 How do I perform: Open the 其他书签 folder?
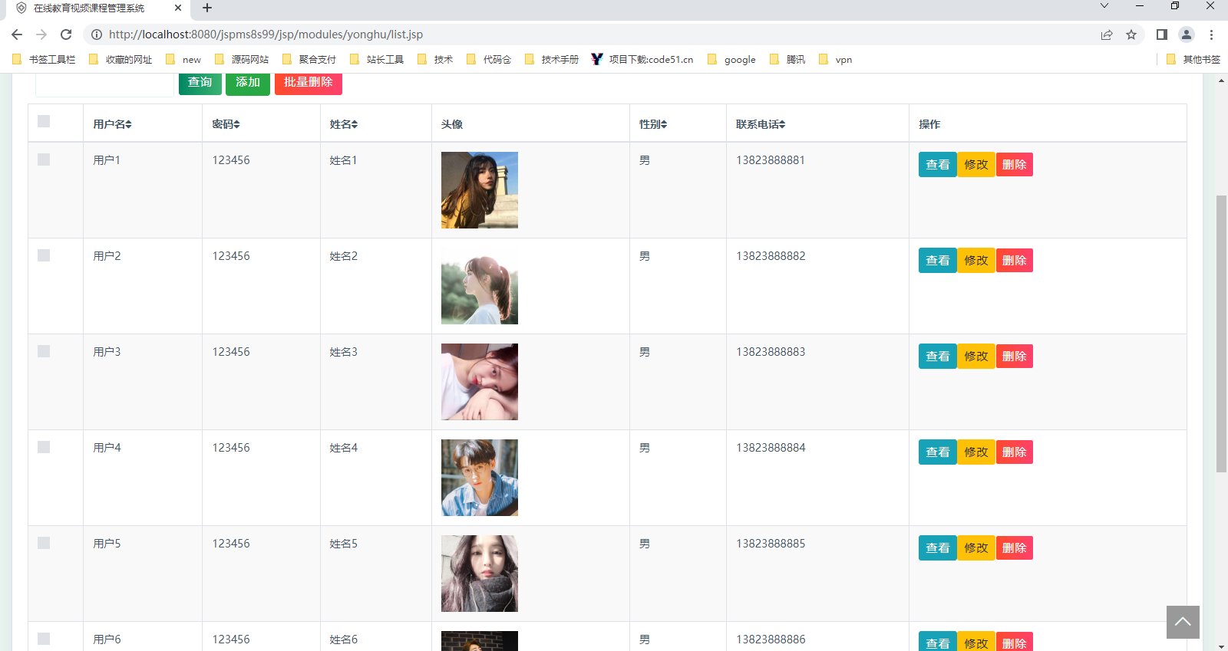coord(1193,60)
